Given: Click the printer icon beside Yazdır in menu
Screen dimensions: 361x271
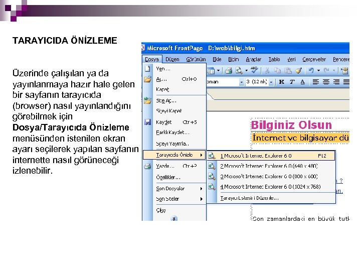Looking at the screenshot, I should tap(147, 166).
